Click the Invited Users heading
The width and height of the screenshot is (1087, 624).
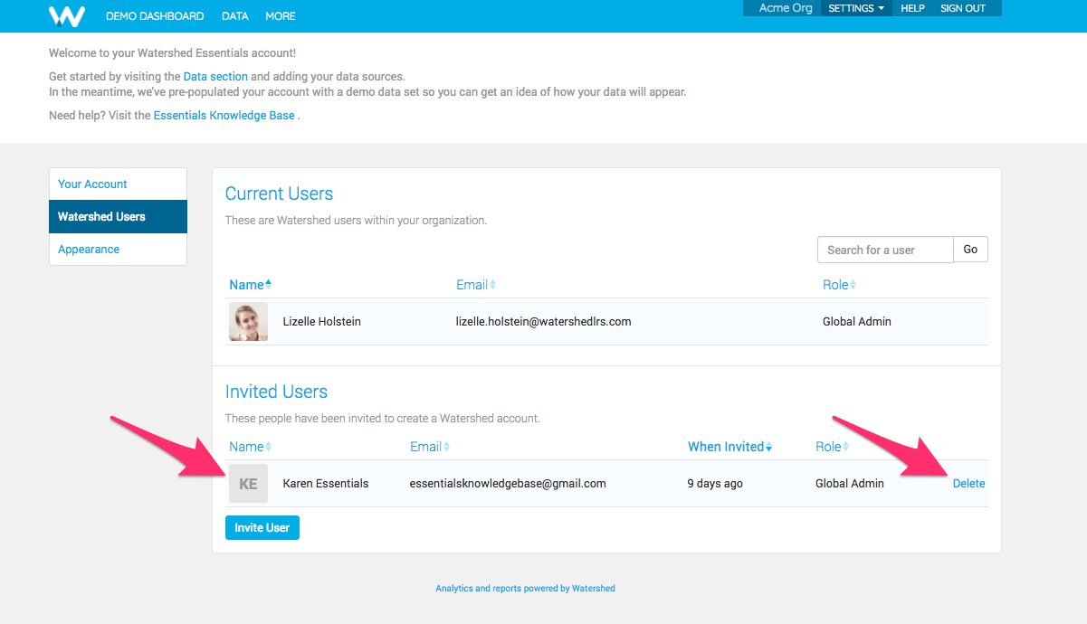276,392
